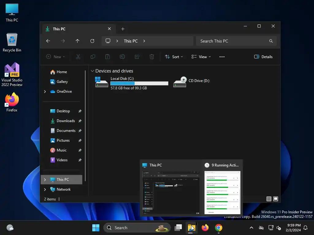This screenshot has width=314, height=235.
Task: Select the Firefox desktop shortcut
Action: [x=12, y=102]
